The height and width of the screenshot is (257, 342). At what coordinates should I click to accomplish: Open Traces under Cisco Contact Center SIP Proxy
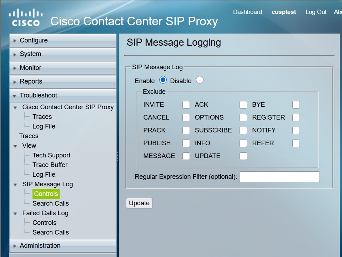tap(42, 117)
